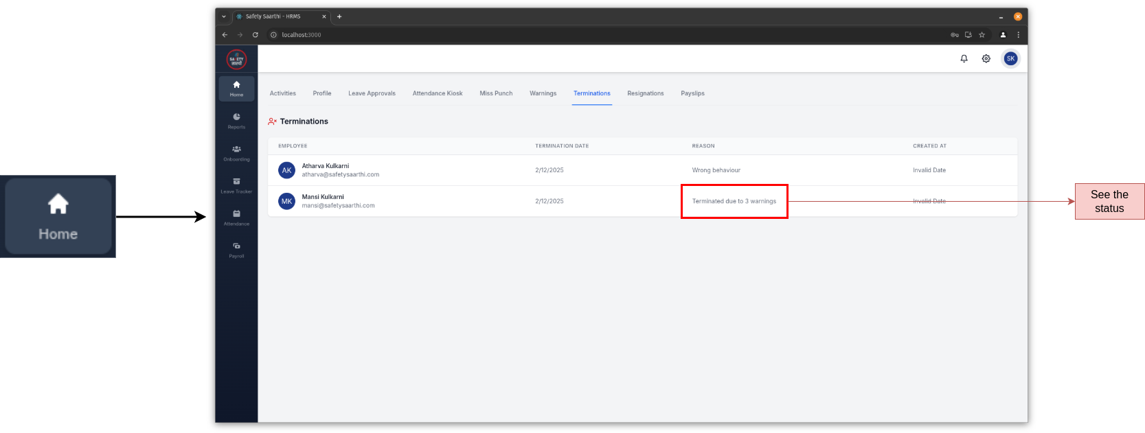
Task: Open Attendance from the sidebar
Action: [x=236, y=218]
